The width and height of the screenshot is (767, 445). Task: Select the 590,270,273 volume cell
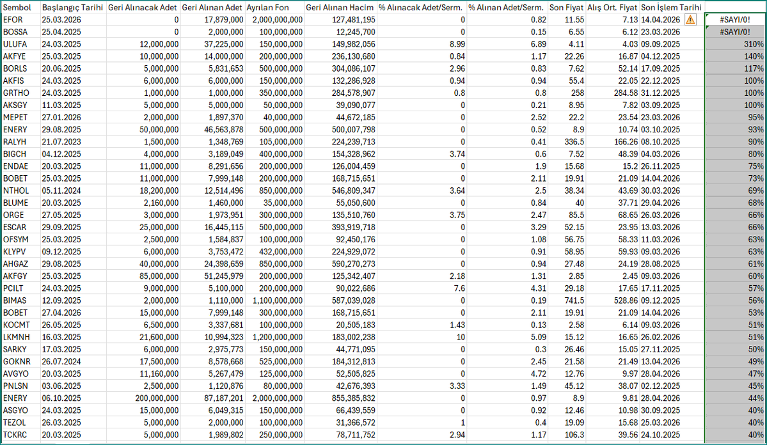pos(340,263)
